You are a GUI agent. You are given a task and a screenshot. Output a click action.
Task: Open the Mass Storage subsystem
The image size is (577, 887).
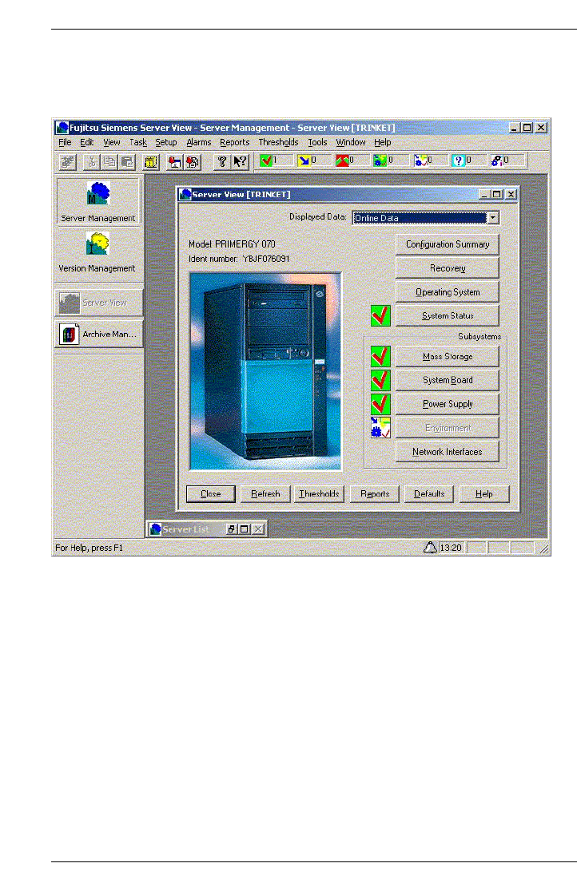(448, 356)
